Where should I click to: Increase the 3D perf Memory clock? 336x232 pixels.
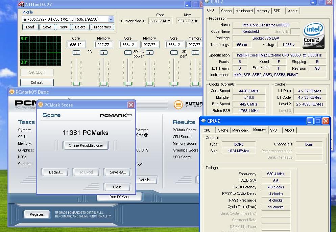point(195,52)
